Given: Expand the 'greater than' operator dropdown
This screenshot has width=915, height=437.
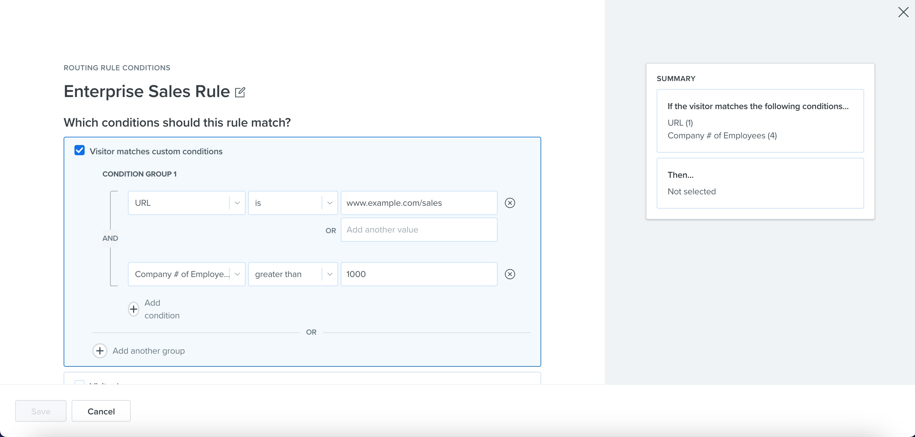Looking at the screenshot, I should 293,274.
